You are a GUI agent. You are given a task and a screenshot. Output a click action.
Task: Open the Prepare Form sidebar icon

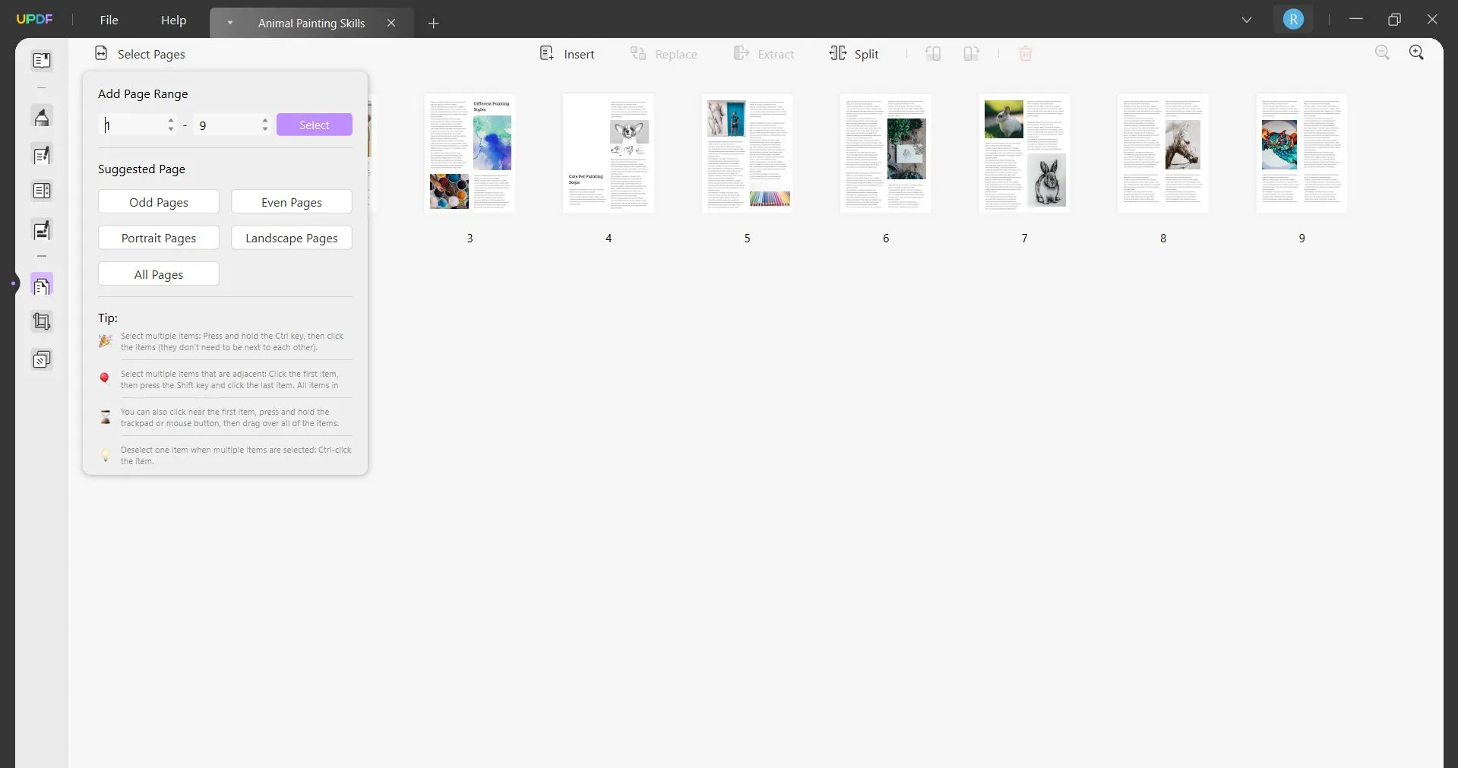point(42,191)
